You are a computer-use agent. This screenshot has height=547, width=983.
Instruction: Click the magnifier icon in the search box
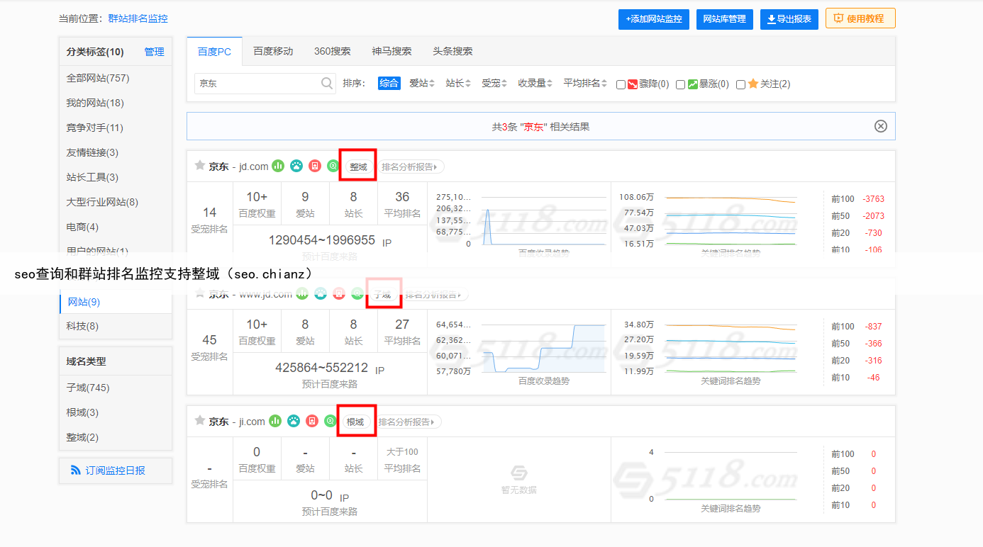[326, 84]
